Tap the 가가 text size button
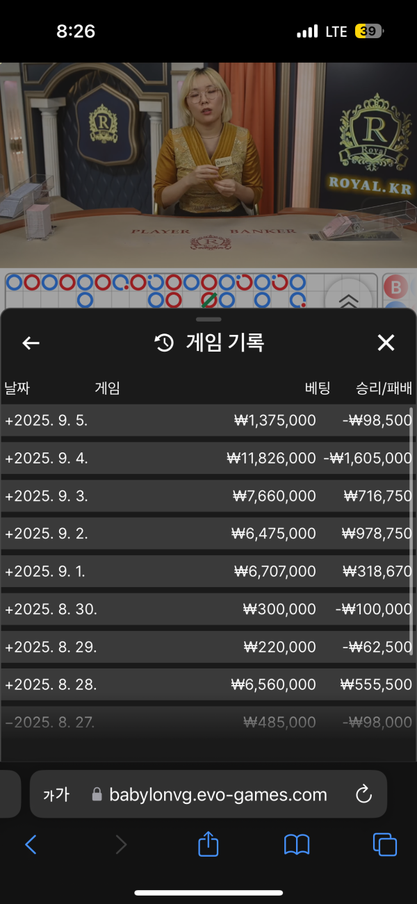 click(x=56, y=794)
